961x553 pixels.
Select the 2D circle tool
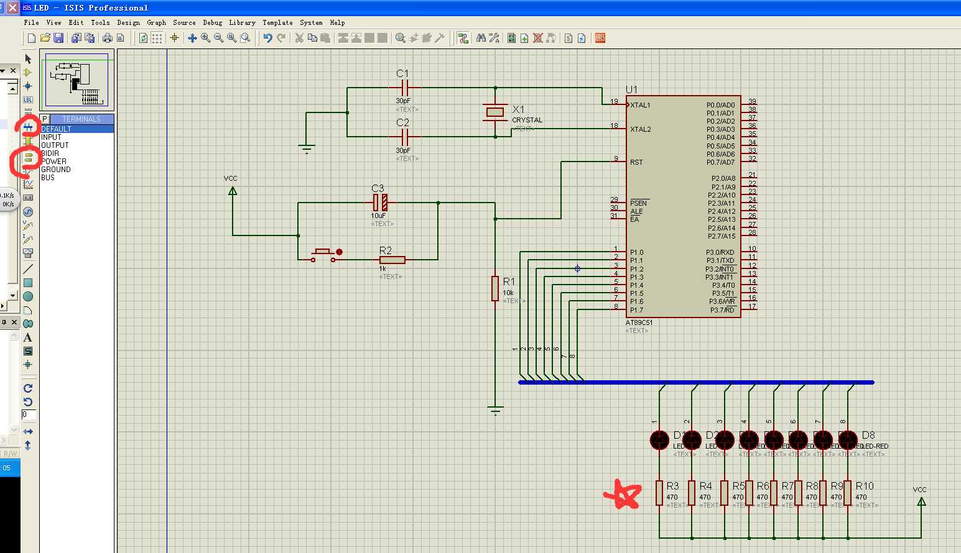click(28, 296)
